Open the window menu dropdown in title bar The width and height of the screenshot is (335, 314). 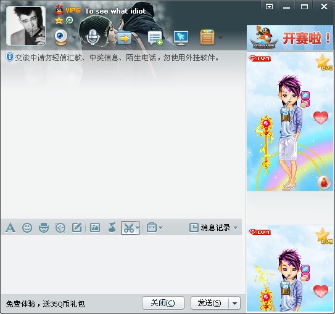point(269,7)
